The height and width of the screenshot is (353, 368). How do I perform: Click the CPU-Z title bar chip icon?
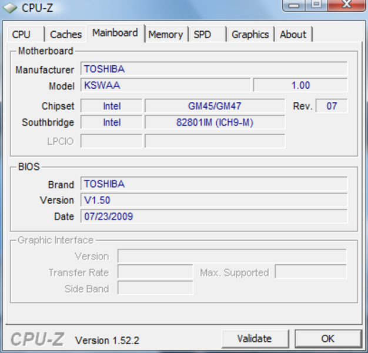(10, 8)
